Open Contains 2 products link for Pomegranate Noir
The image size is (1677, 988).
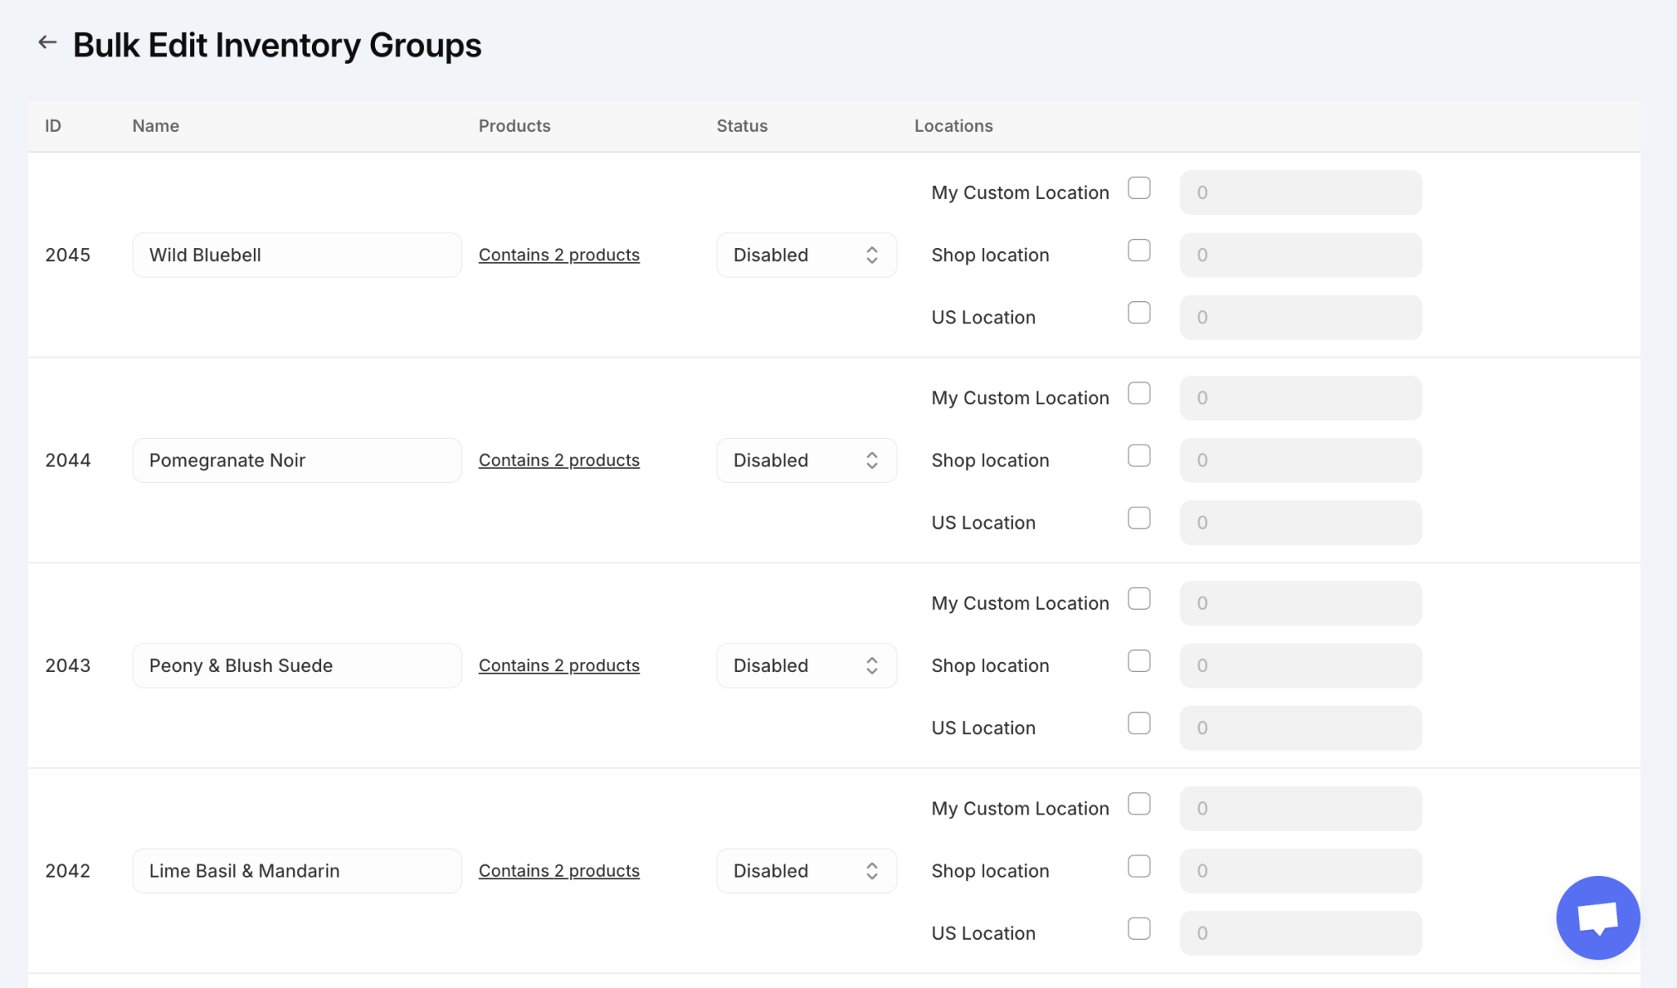click(x=559, y=461)
